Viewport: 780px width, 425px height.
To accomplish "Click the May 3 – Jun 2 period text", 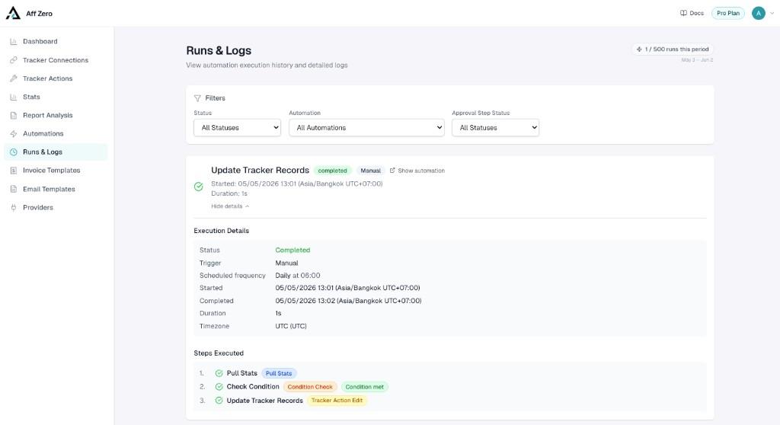I will [697, 60].
